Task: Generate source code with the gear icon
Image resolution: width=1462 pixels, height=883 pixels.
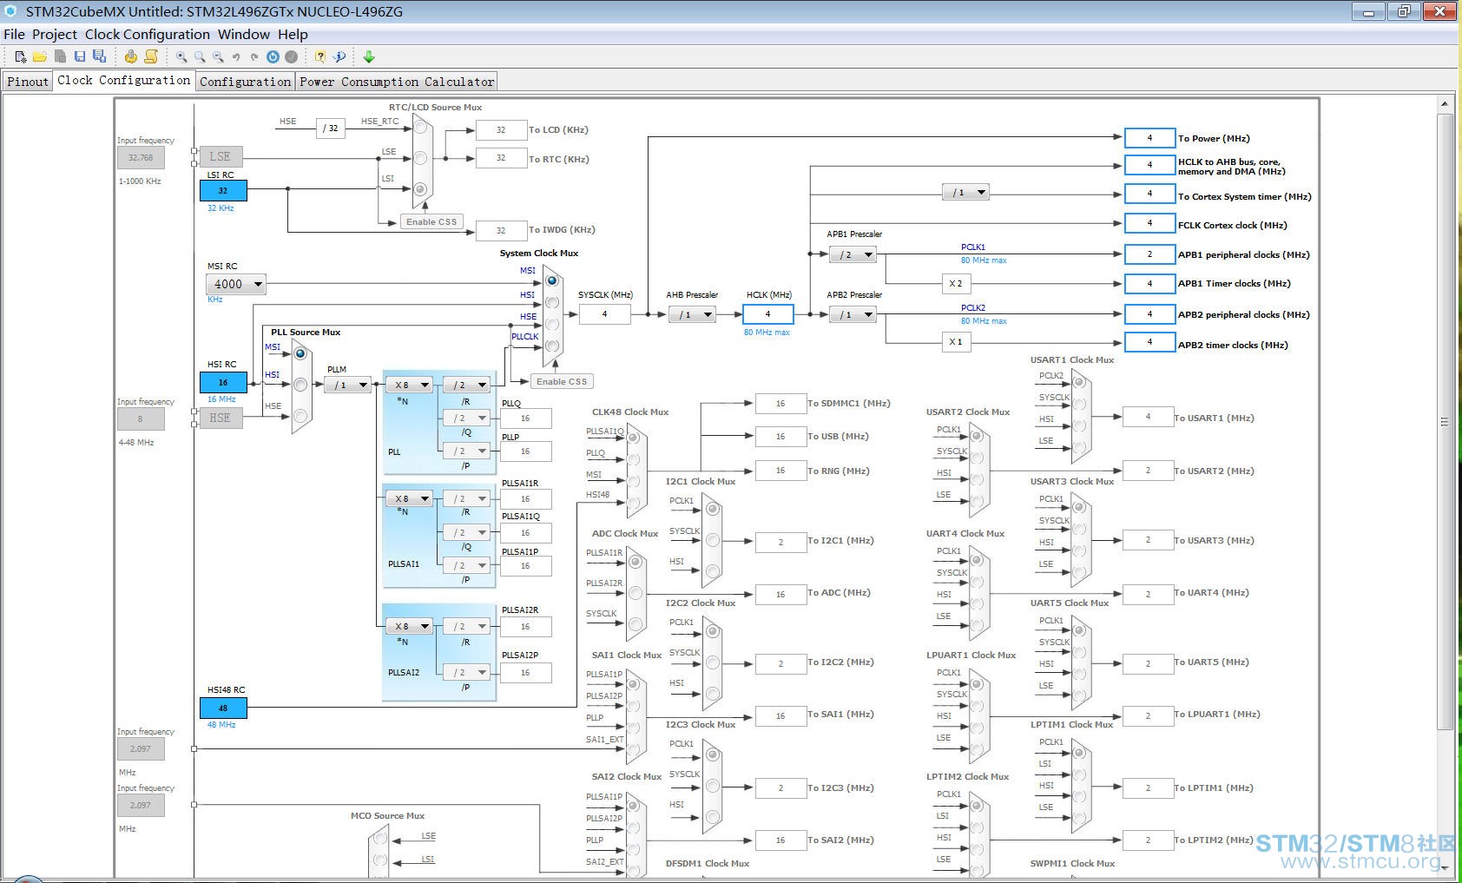Action: coord(130,56)
